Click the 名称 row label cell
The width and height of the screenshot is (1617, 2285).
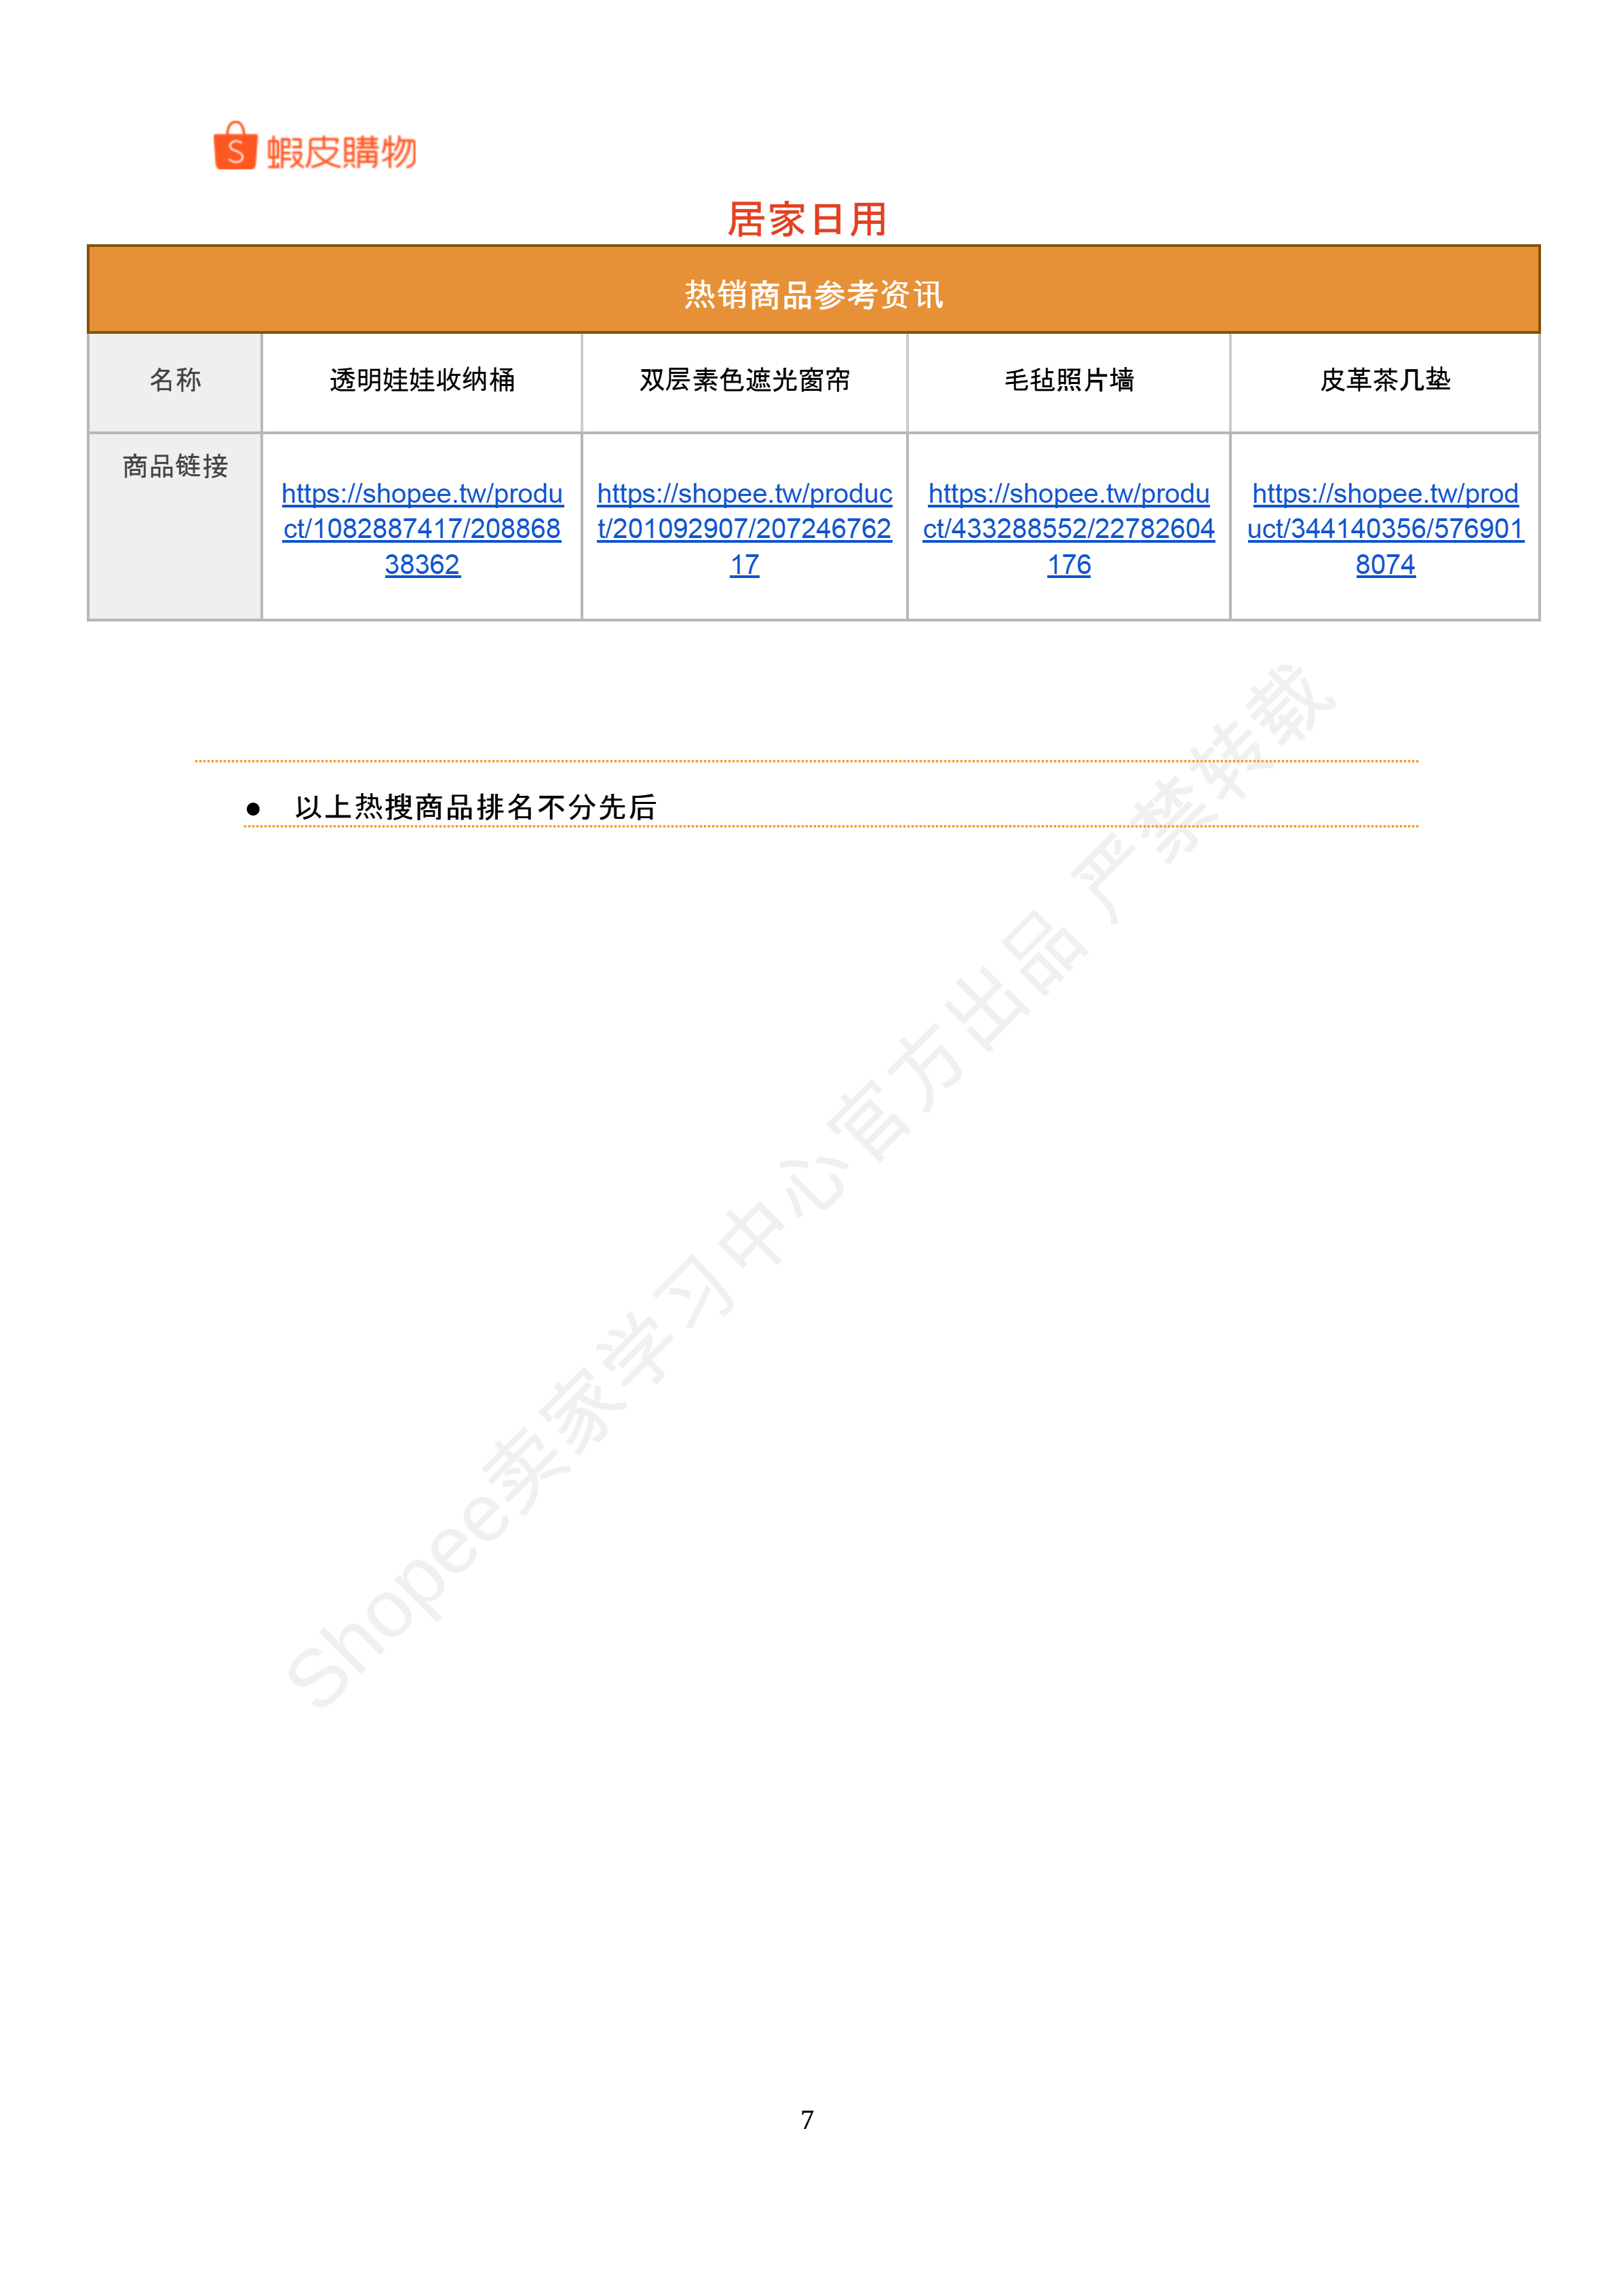175,383
